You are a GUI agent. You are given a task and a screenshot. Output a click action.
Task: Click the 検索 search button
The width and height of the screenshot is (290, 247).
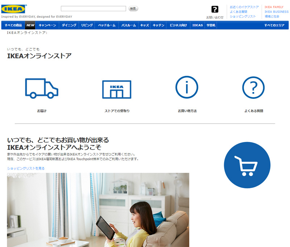(133, 8)
